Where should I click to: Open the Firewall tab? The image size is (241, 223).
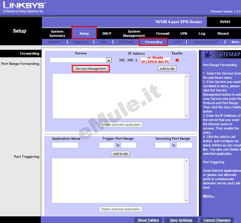[163, 33]
